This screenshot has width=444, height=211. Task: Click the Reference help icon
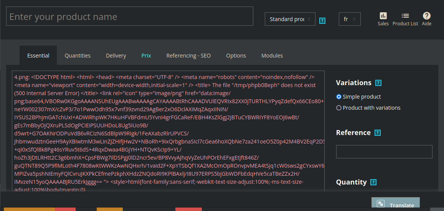coord(378,133)
